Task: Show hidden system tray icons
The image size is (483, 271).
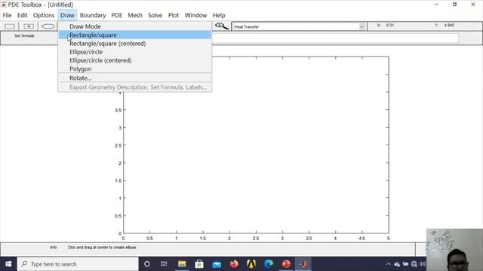Action: click(389, 264)
